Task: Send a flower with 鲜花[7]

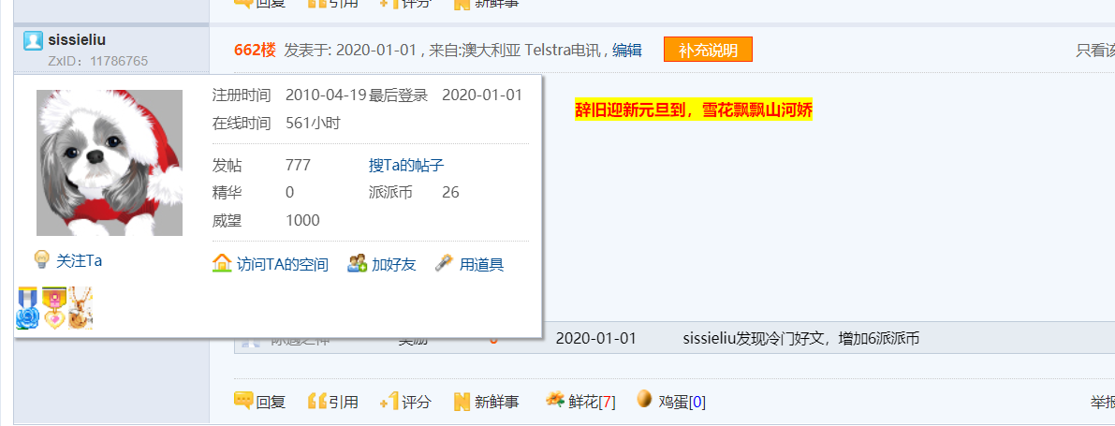Action: [x=580, y=401]
